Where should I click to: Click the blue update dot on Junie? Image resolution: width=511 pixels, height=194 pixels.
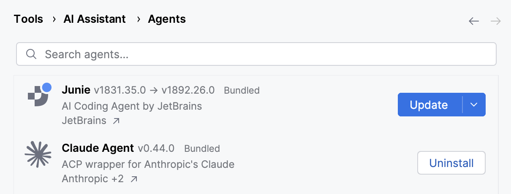46,87
